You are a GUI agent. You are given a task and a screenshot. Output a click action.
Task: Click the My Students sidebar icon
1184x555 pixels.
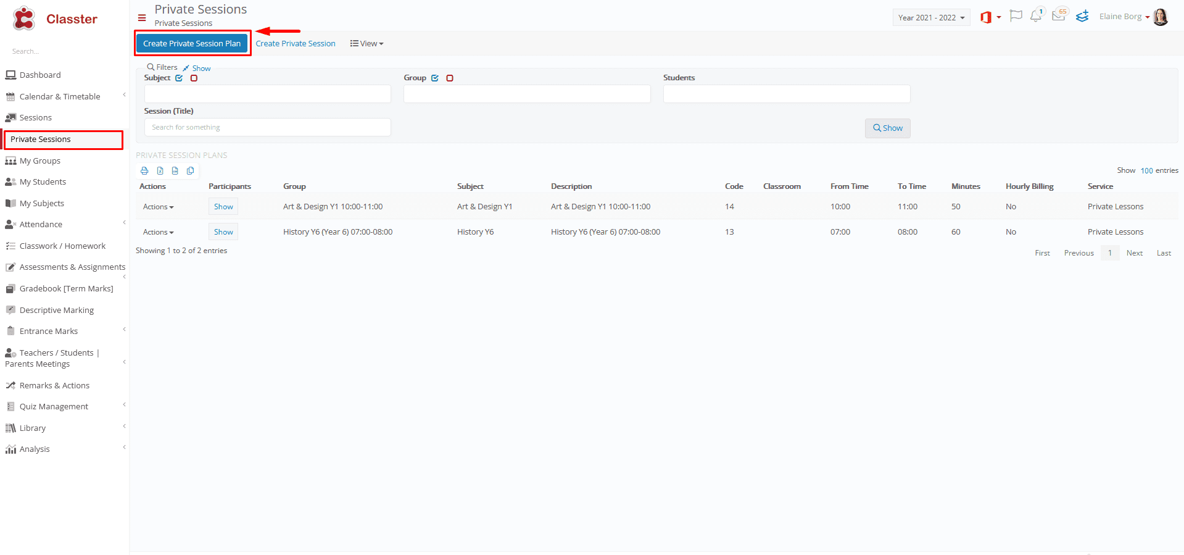(10, 182)
